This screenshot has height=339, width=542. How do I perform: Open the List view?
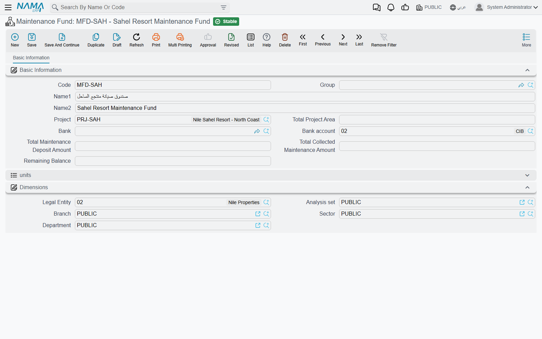[251, 40]
